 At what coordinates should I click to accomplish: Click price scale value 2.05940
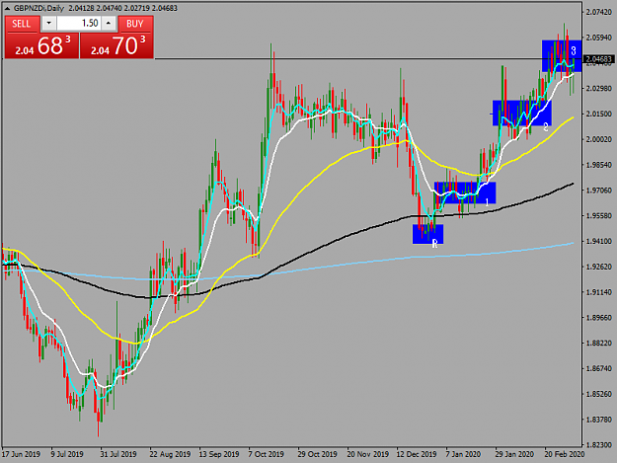point(599,38)
